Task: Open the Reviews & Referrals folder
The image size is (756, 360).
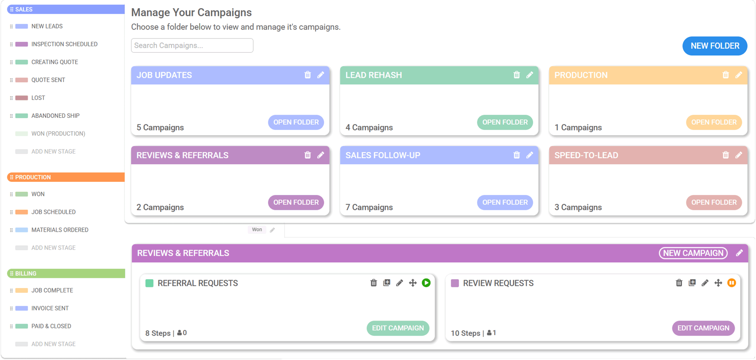Action: tap(296, 203)
